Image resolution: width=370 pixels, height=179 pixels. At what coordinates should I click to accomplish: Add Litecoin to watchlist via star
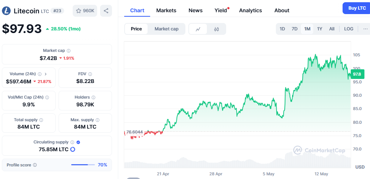79,11
